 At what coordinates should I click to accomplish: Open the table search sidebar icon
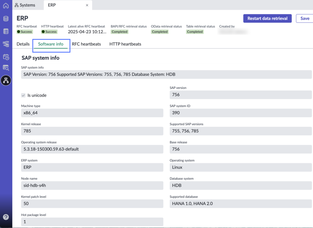tap(6, 68)
